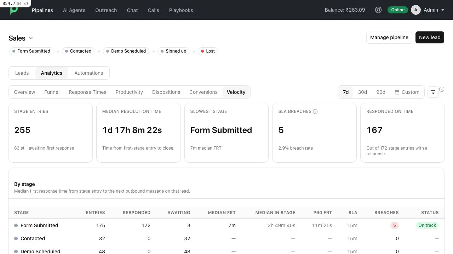Click the Contacted stage chip
The image size is (453, 254).
tap(78, 51)
